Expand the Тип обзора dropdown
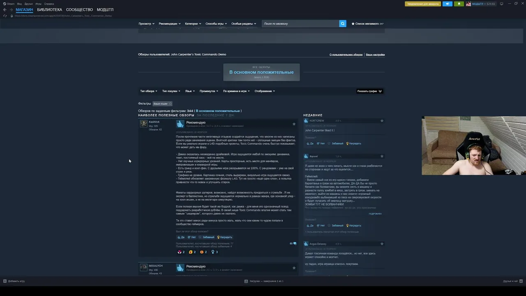This screenshot has height=296, width=526. [148, 91]
